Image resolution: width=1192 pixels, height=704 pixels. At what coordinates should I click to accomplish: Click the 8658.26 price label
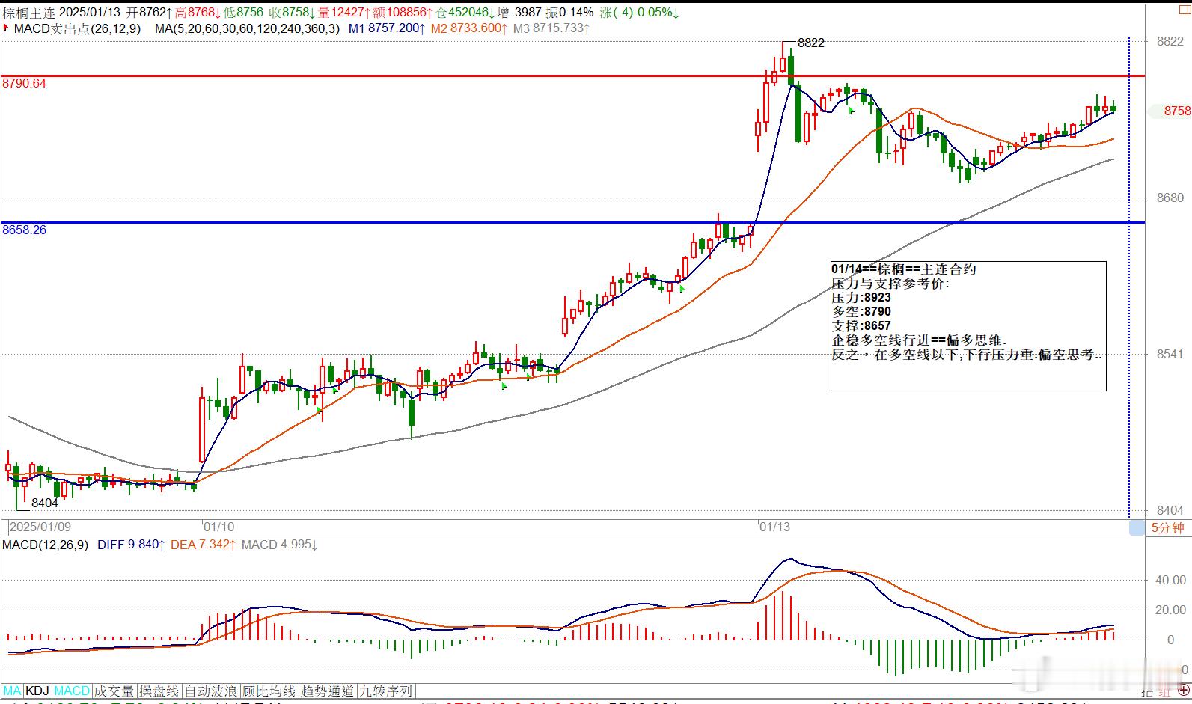pos(25,230)
